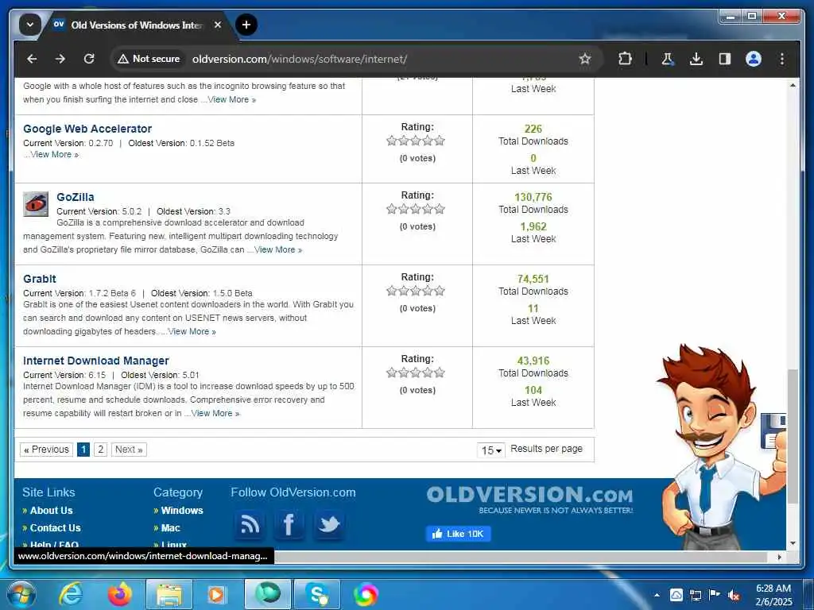Open the Extensions puzzle icon
Screen dimensions: 814x610
tap(625, 59)
